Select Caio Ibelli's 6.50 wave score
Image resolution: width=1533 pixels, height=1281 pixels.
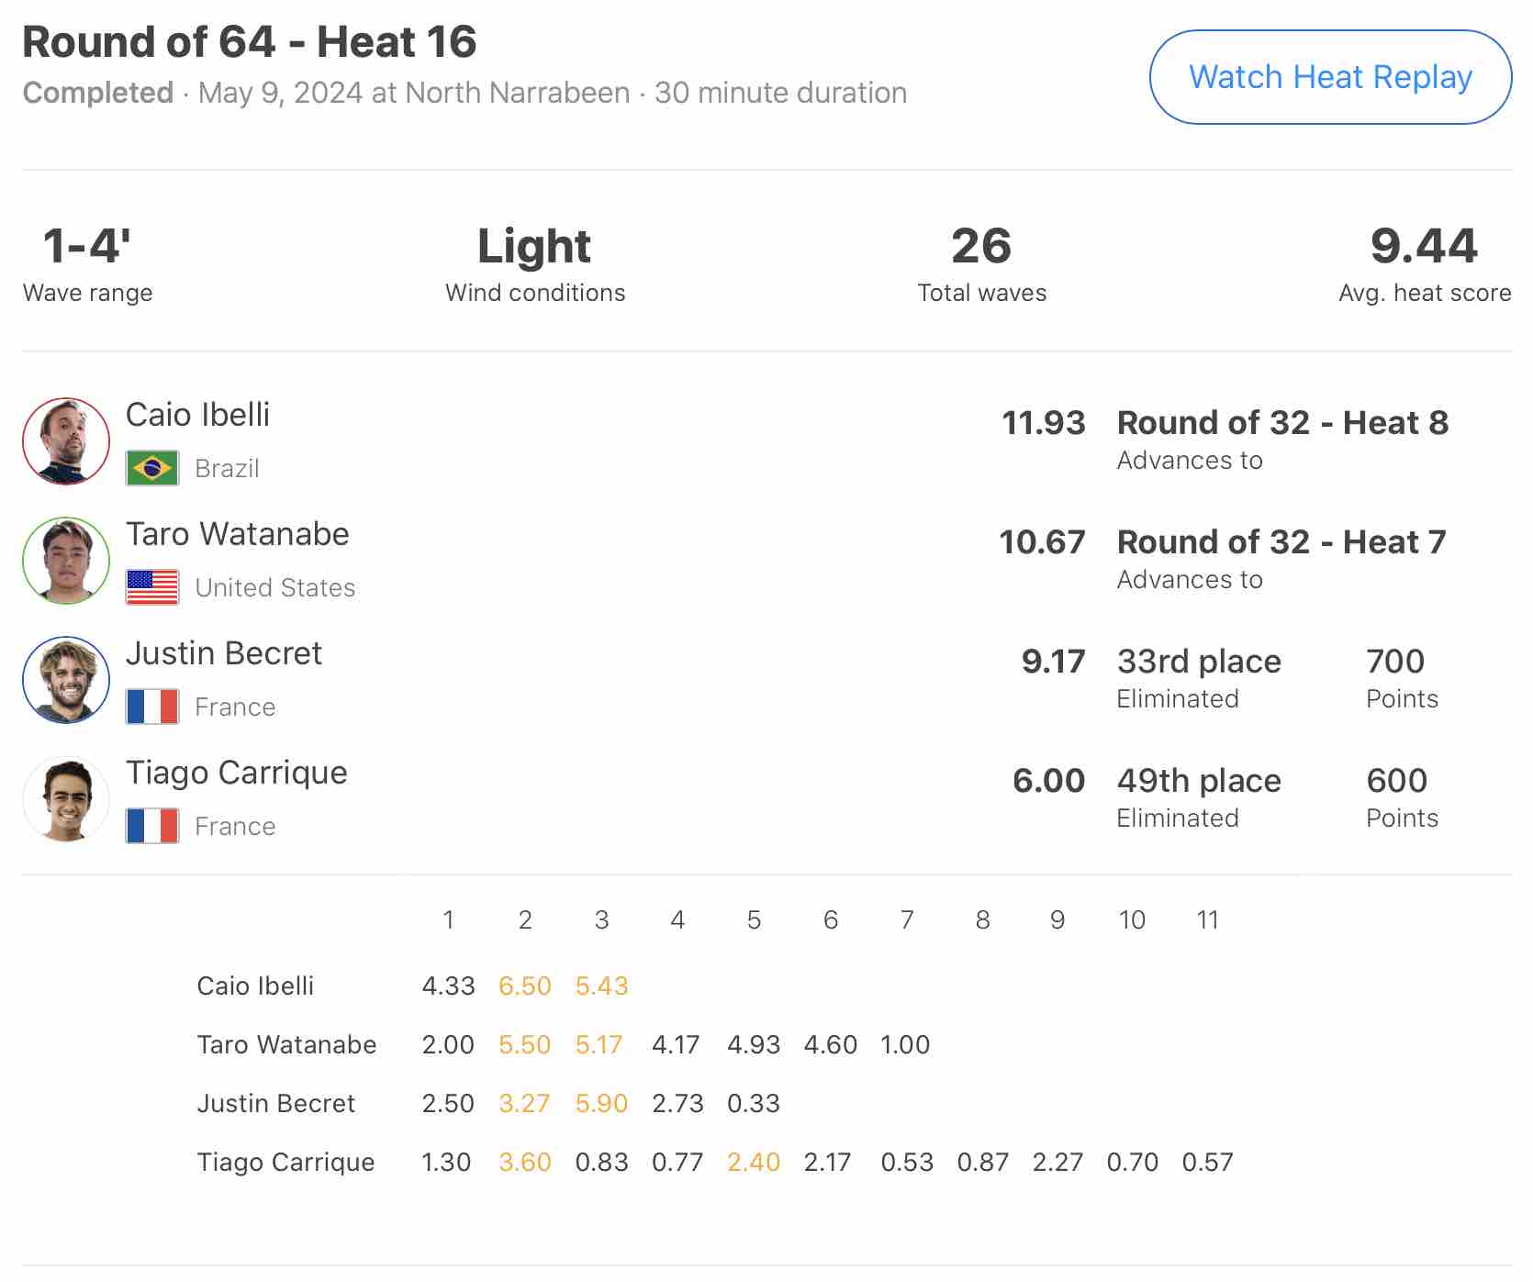[525, 986]
